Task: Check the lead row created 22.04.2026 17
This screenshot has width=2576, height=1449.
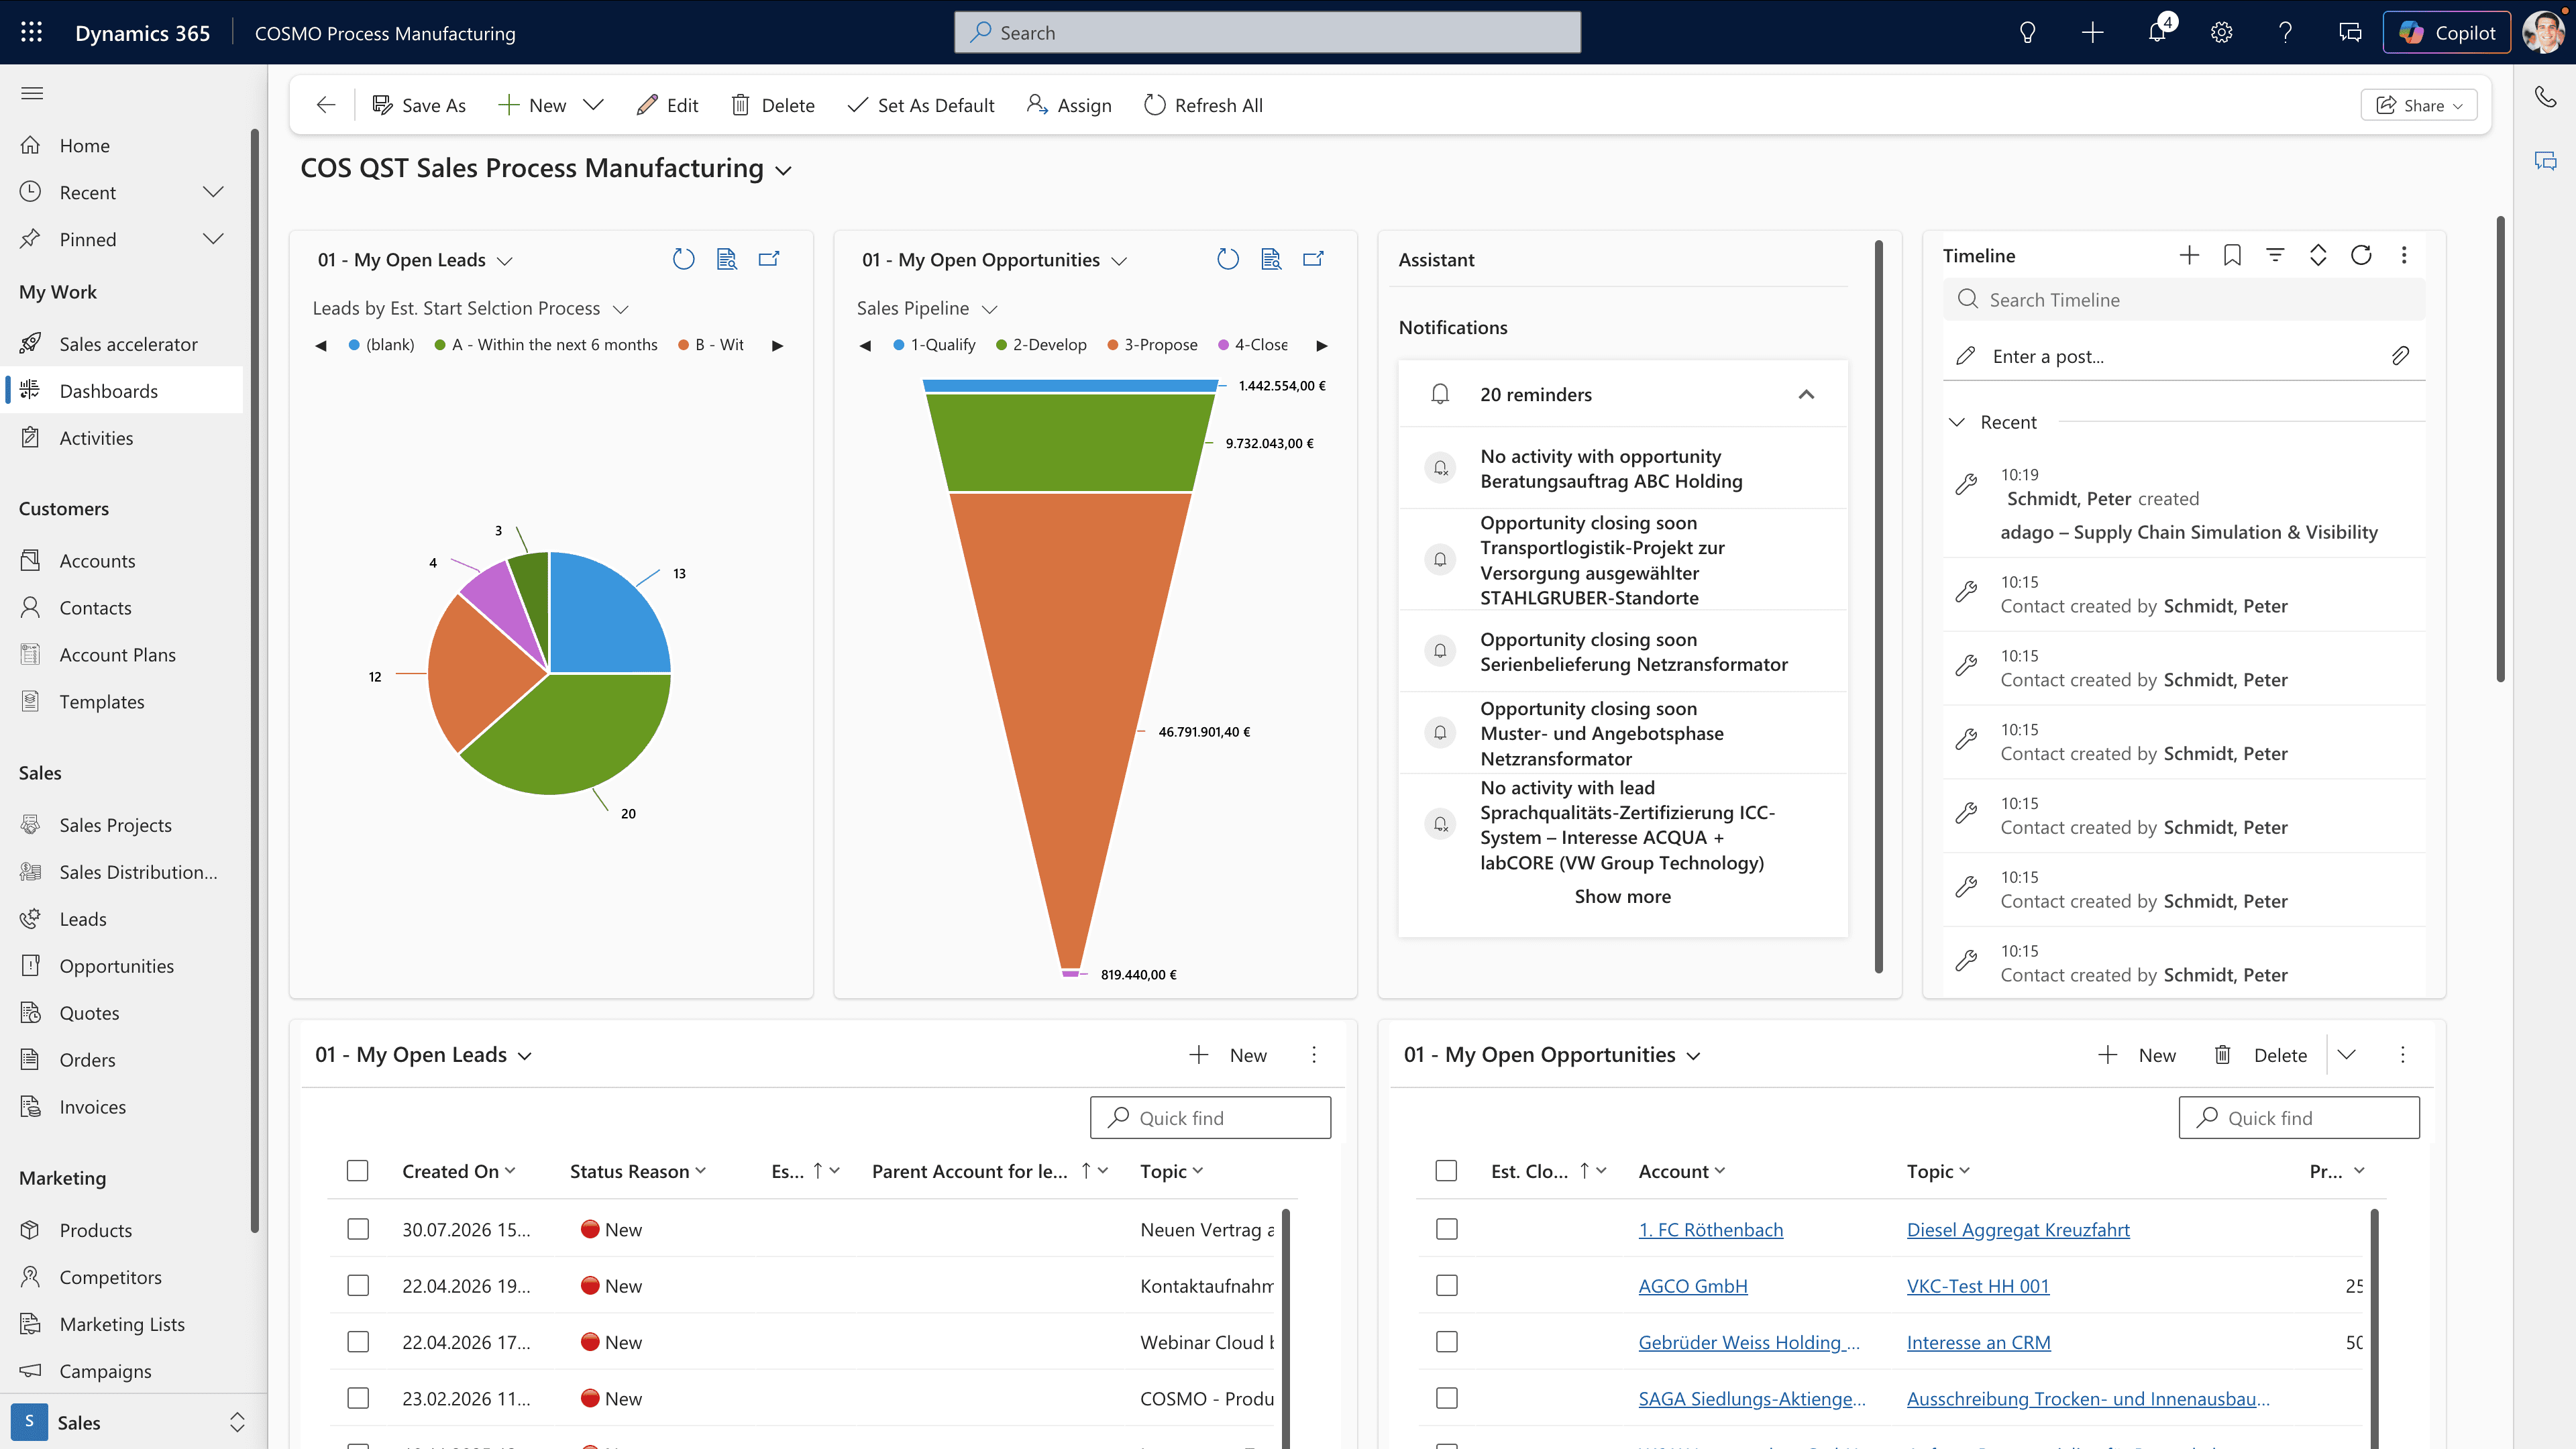Action: tap(358, 1341)
